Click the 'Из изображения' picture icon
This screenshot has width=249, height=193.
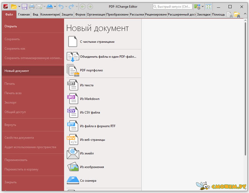click(x=72, y=167)
